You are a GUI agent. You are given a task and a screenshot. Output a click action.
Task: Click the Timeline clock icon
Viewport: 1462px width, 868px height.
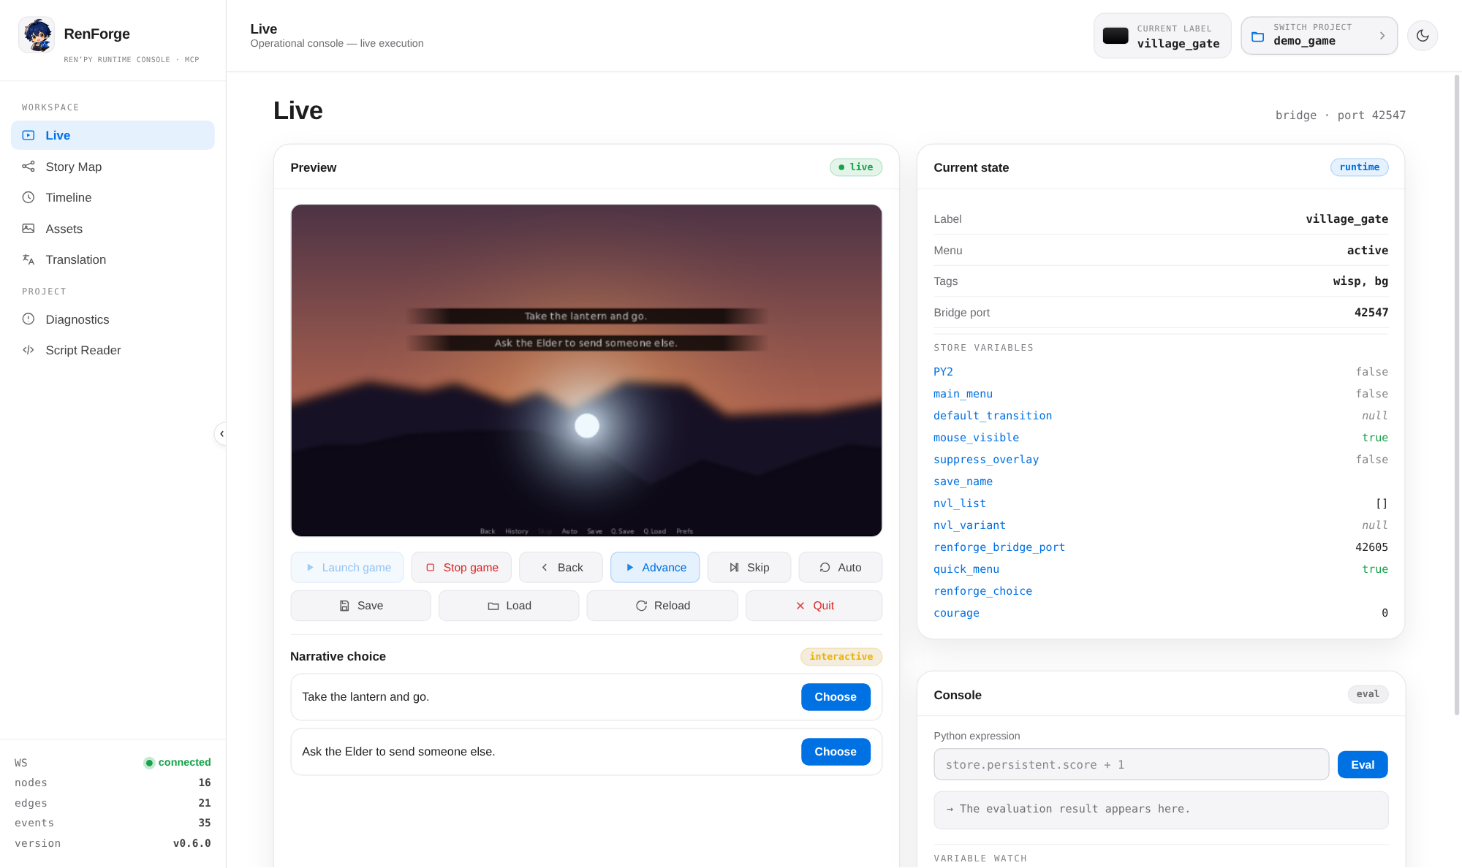pyautogui.click(x=29, y=197)
